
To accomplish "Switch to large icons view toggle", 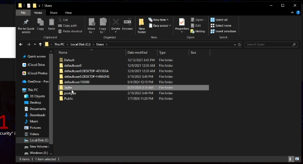I will click(x=297, y=159).
